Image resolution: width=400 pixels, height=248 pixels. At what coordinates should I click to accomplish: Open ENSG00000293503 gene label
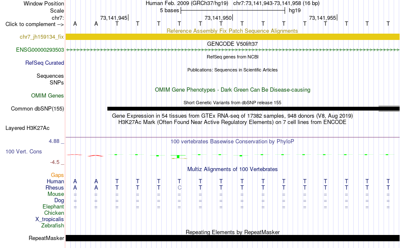[x=40, y=50]
